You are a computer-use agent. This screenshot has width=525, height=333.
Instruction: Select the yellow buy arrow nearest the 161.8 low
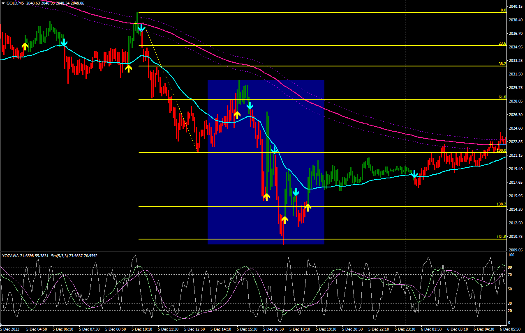coord(284,219)
